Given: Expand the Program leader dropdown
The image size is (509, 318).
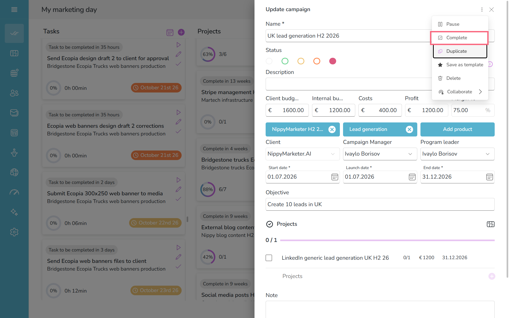Looking at the screenshot, I should coord(457,154).
